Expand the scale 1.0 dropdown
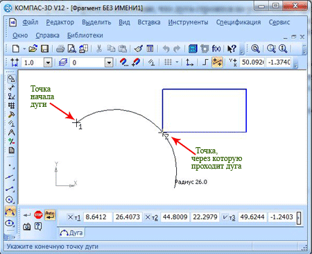 pos(48,62)
